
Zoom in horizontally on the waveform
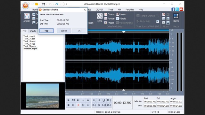tap(94, 100)
